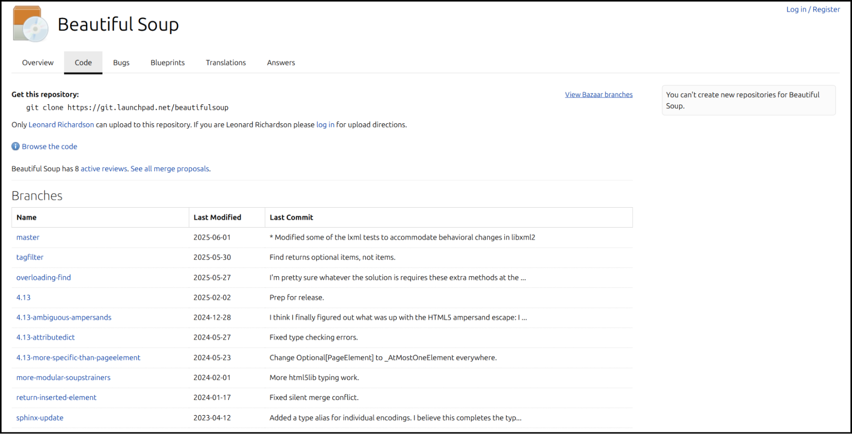The height and width of the screenshot is (434, 852).
Task: Click See all merge proposals link
Action: (170, 169)
